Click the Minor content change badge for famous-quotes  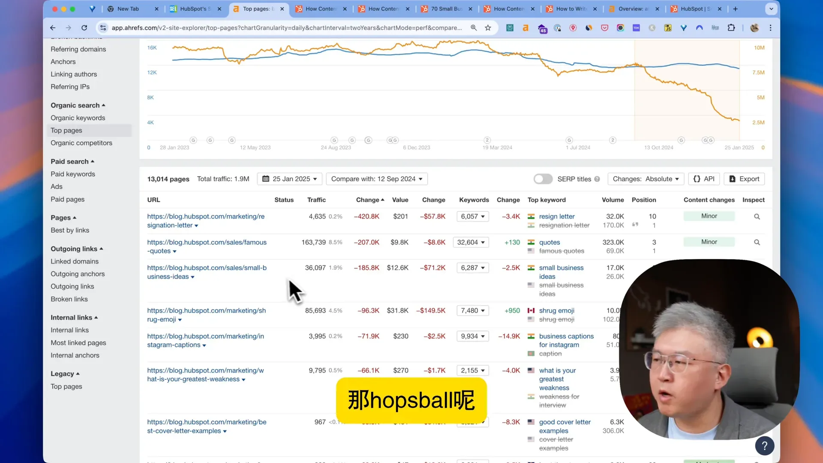(709, 242)
